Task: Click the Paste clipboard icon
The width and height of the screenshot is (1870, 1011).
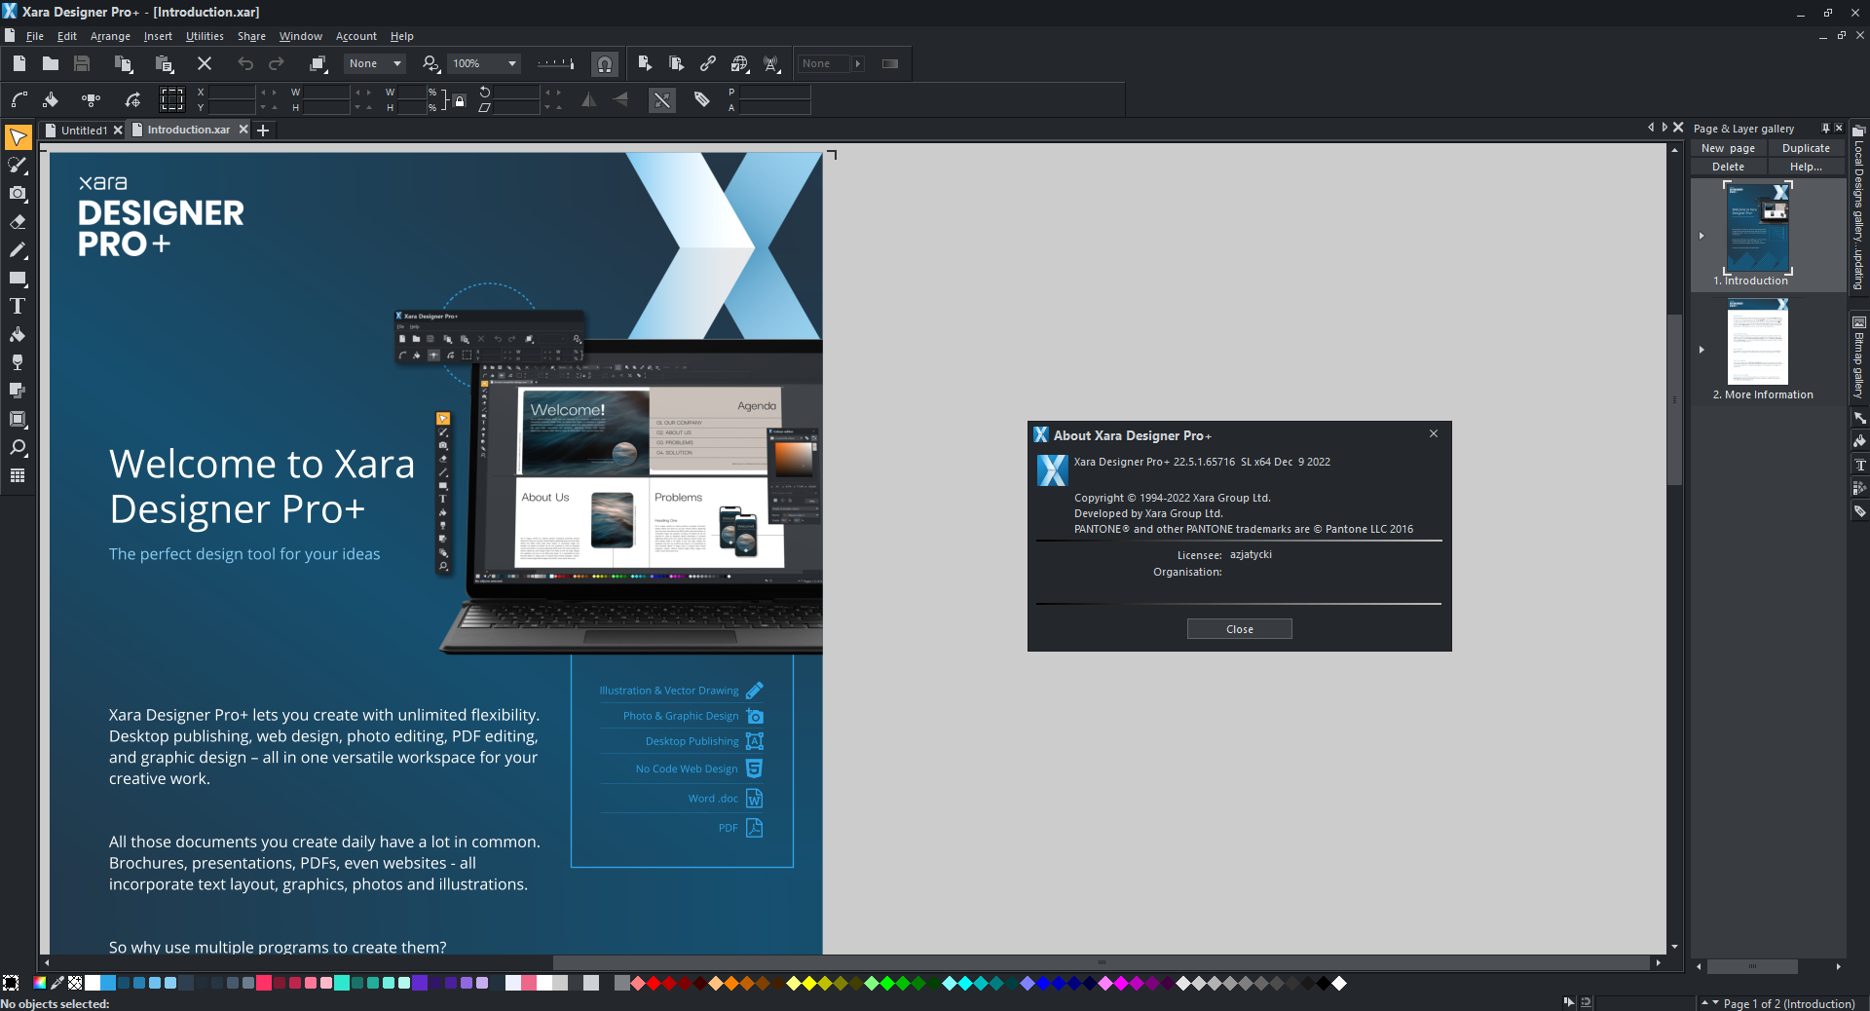Action: pyautogui.click(x=164, y=63)
